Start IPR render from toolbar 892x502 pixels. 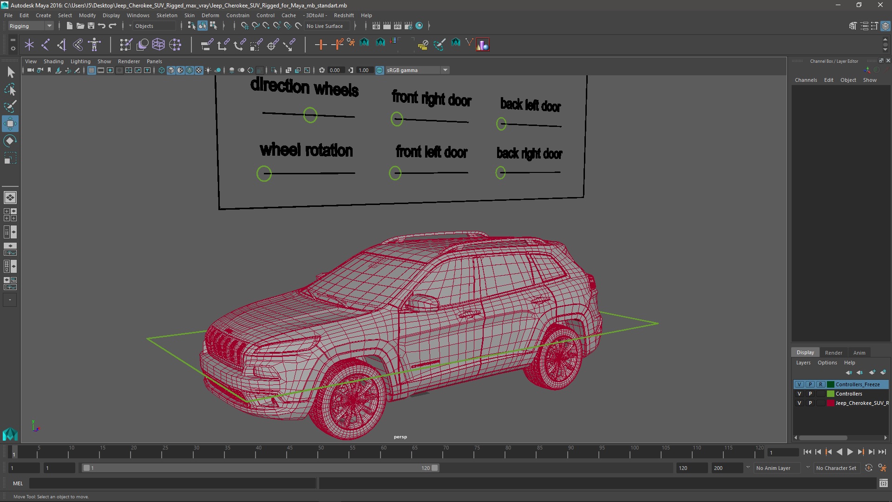[x=398, y=26]
